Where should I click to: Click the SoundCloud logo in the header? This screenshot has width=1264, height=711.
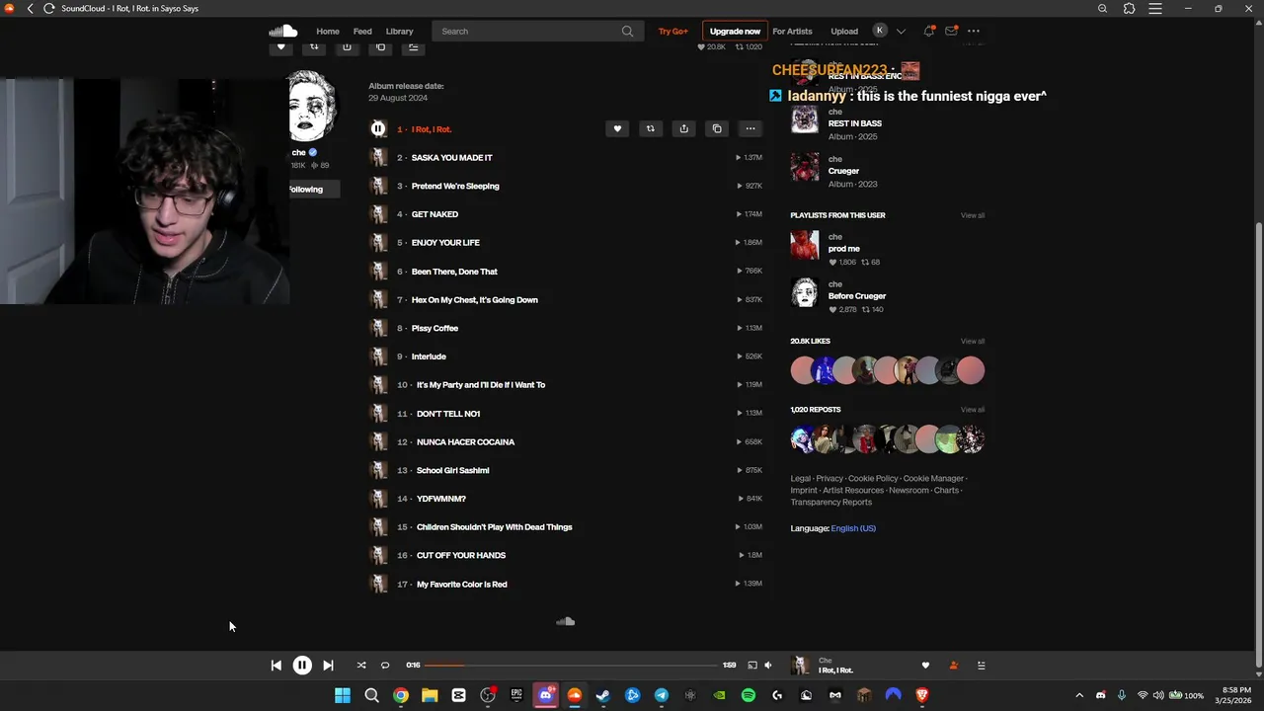(x=282, y=31)
